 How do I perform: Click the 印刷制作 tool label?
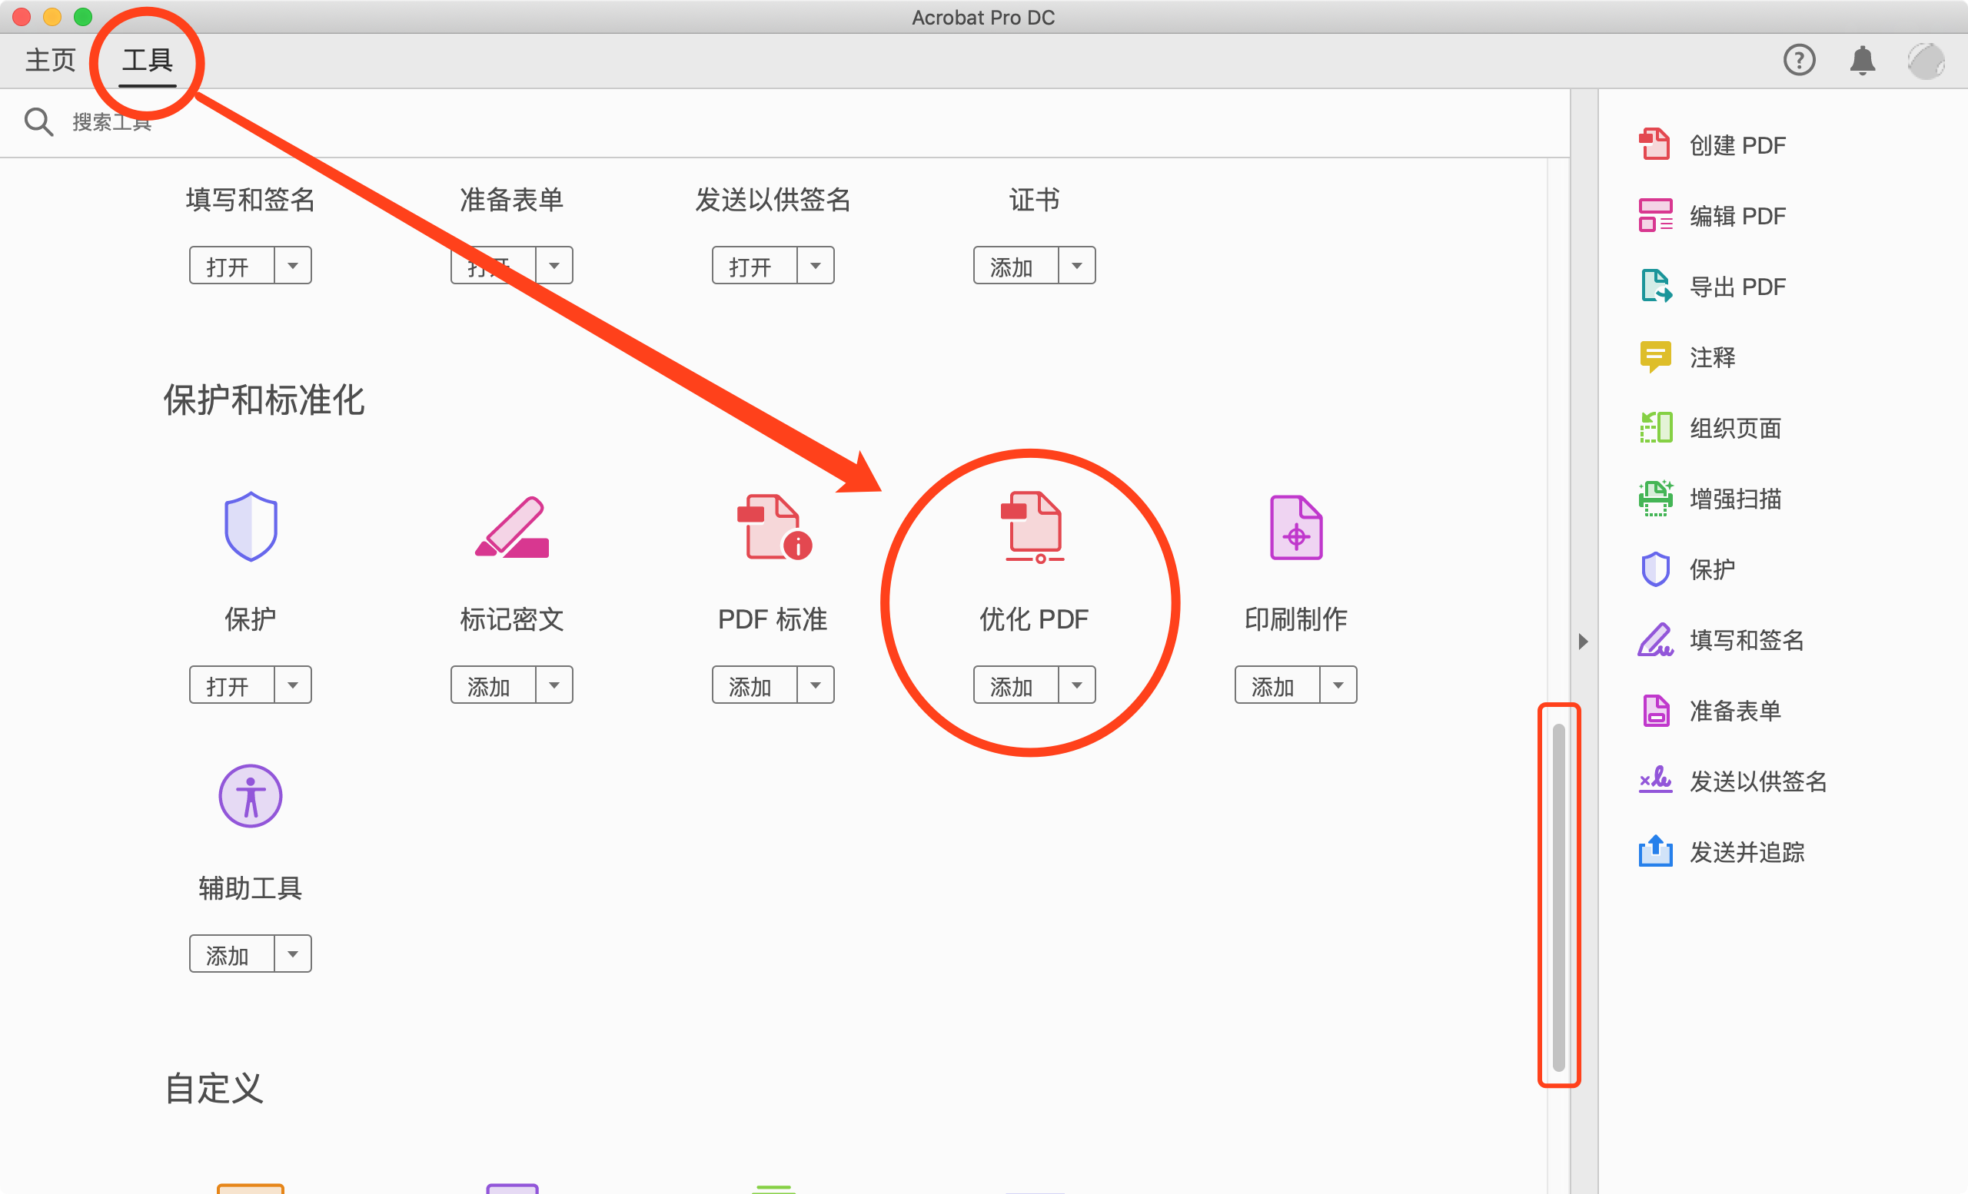point(1295,619)
